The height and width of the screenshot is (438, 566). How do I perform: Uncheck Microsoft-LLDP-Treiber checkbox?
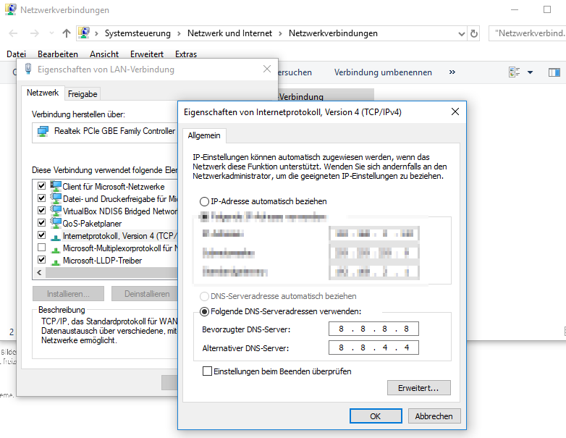point(41,260)
